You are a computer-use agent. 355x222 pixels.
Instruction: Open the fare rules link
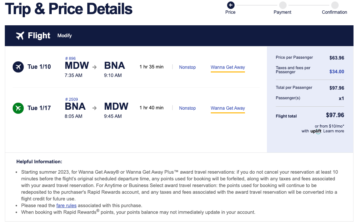tap(67, 206)
